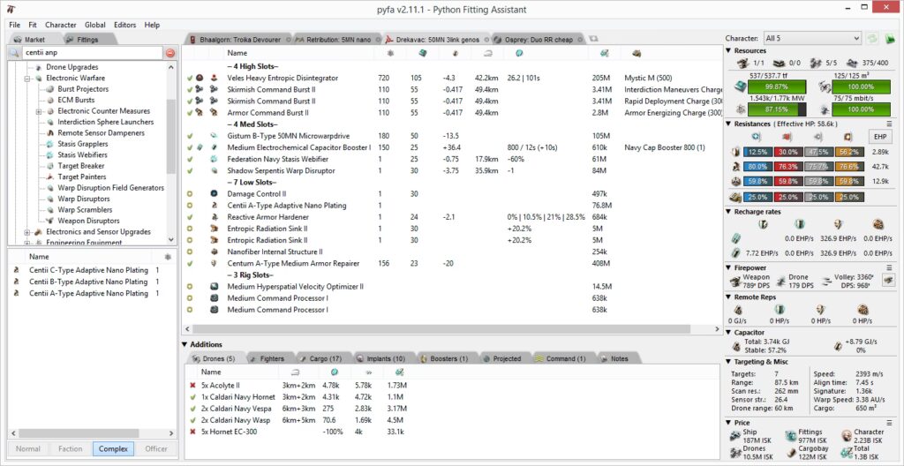Expand the Electronic Counter Measures tree node
Viewport: 904px width, 466px height.
[39, 111]
